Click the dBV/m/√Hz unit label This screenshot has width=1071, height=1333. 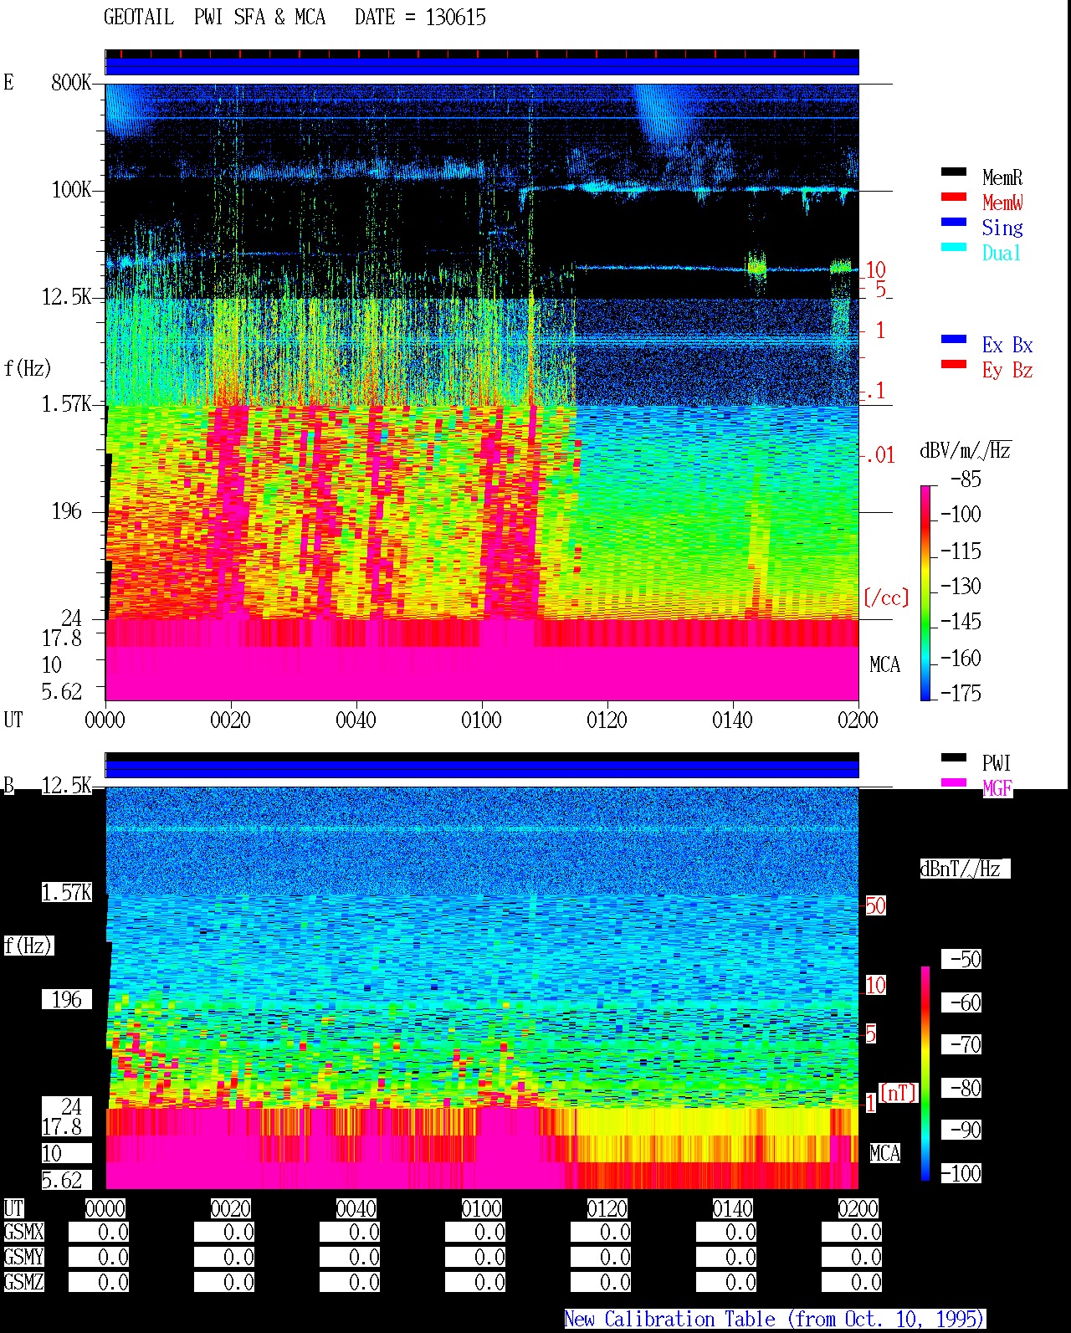click(966, 450)
